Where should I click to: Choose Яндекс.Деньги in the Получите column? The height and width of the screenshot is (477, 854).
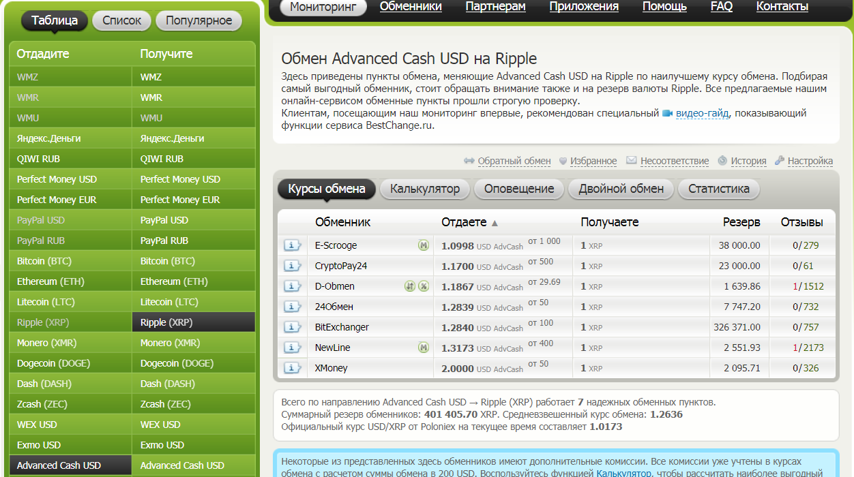point(194,138)
